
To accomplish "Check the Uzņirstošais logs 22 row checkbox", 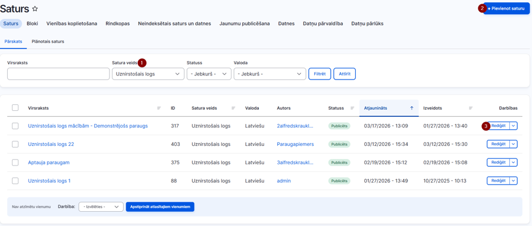I will click(x=15, y=144).
